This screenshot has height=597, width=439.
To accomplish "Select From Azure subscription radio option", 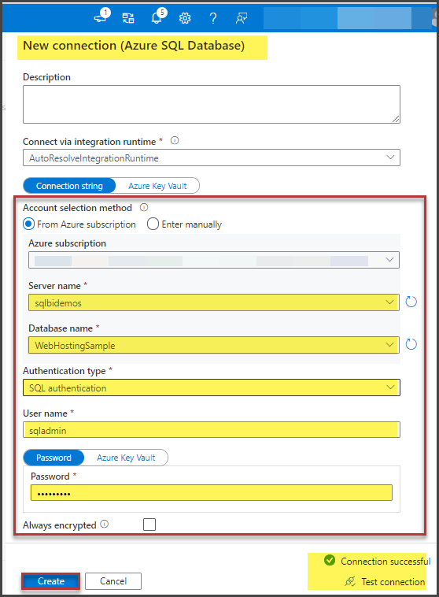I will [x=29, y=224].
